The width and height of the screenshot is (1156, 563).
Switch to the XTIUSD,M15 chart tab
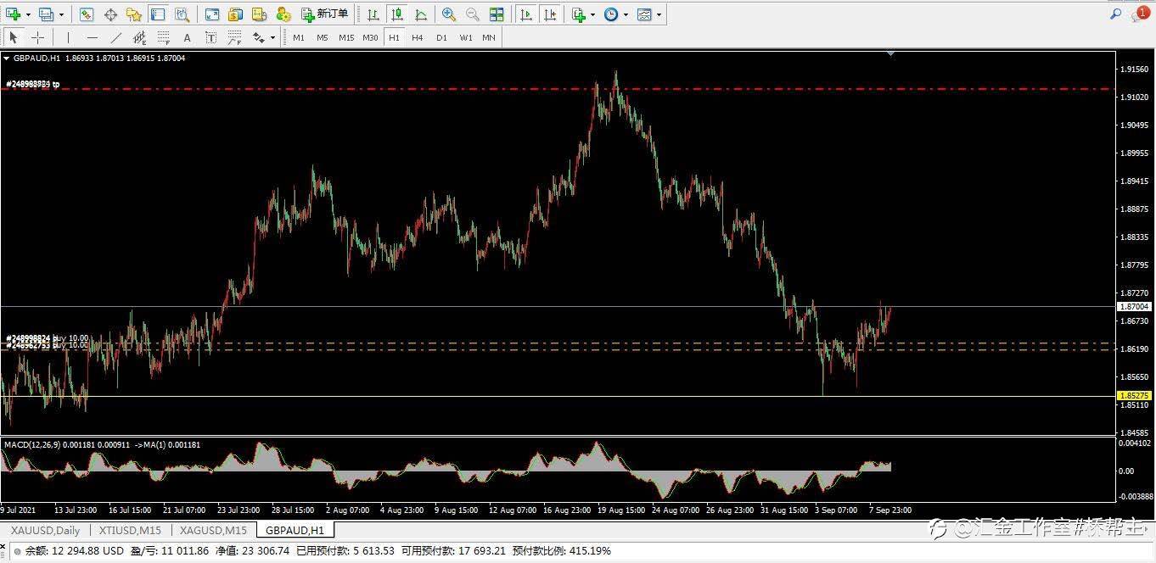(x=130, y=530)
